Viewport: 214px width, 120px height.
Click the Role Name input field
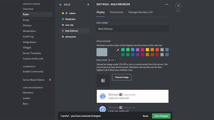132,29
